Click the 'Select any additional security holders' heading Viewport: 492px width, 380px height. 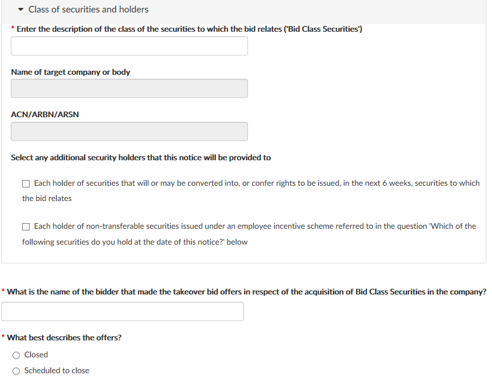click(141, 157)
